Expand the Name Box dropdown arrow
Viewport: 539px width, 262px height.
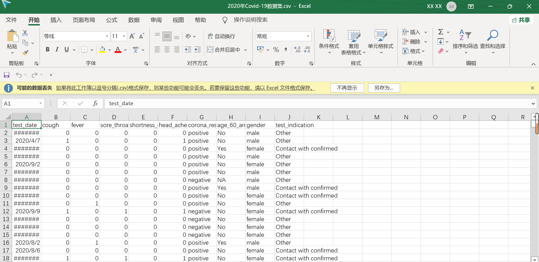[40, 104]
